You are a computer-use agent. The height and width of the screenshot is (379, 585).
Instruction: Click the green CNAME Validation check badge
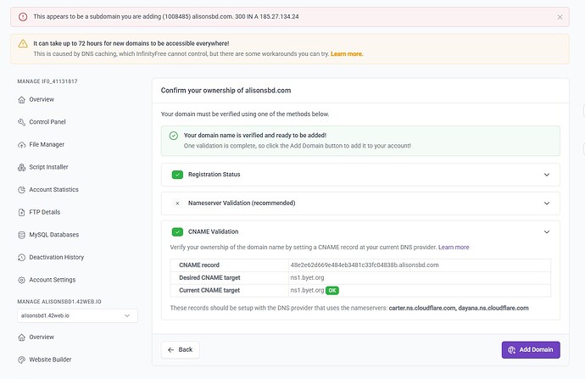[x=177, y=231]
